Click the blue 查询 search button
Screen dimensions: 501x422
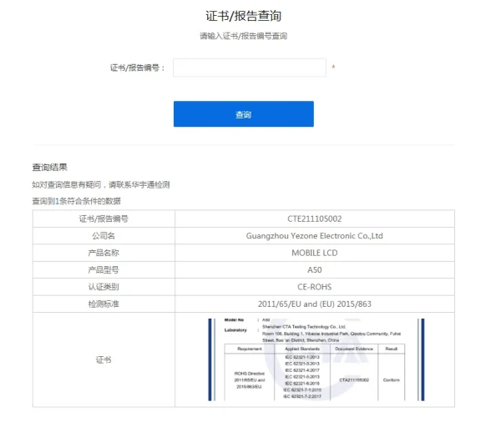[244, 114]
